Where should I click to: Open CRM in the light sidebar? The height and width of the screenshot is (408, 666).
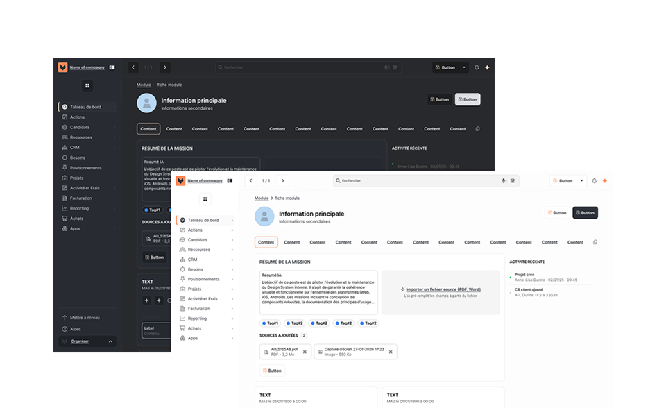click(205, 260)
